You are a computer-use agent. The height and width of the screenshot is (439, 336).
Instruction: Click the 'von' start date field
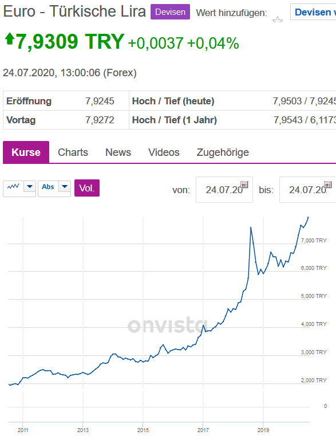coord(224,190)
